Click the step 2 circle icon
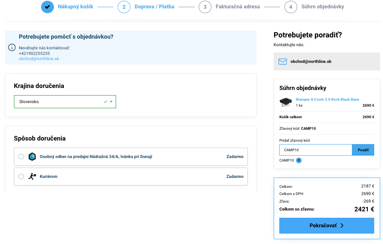The width and height of the screenshot is (383, 244). (x=124, y=7)
